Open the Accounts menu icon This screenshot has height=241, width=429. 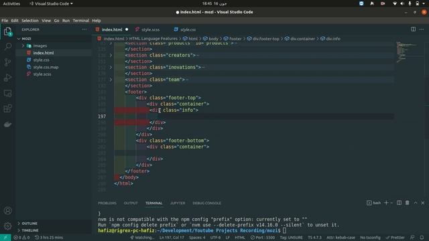[7, 211]
